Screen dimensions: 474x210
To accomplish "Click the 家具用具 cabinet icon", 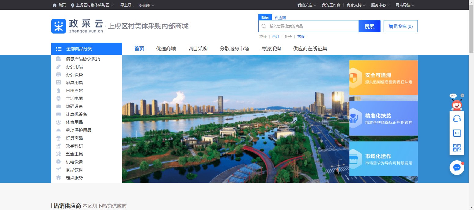I will point(58,83).
